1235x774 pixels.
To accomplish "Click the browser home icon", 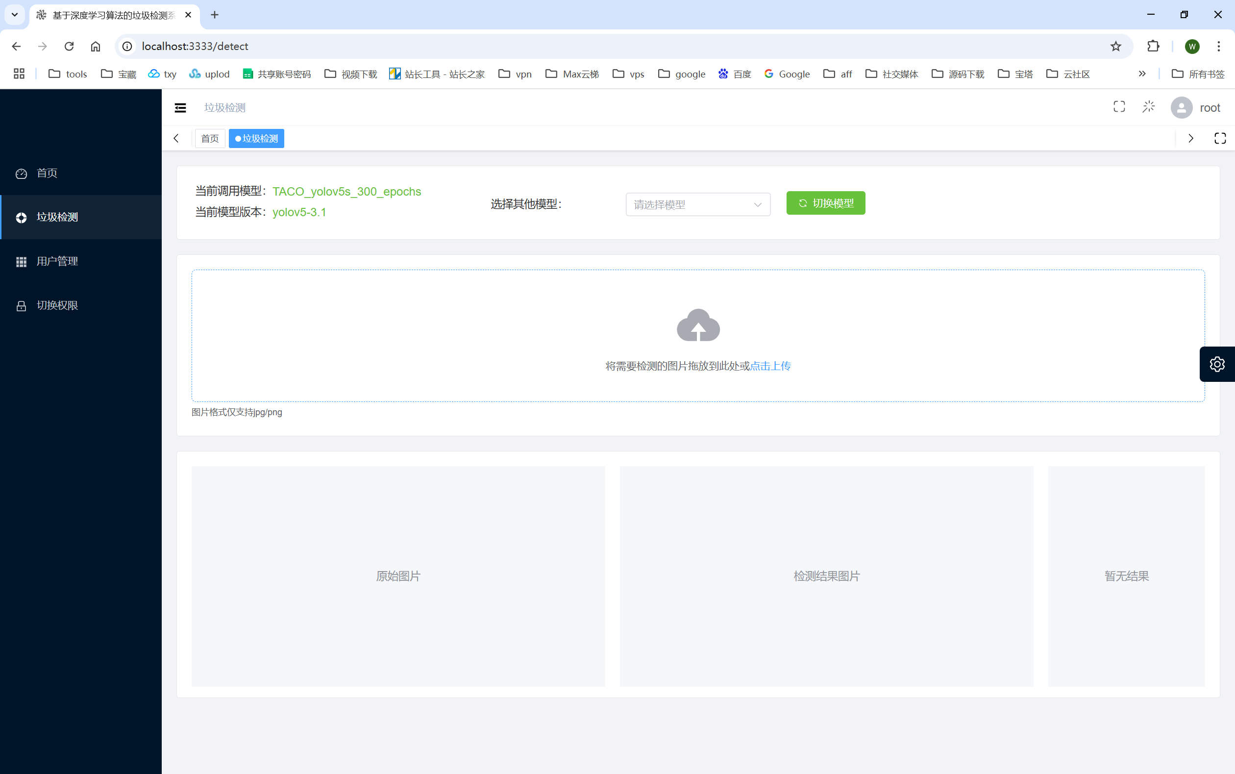I will pyautogui.click(x=95, y=46).
